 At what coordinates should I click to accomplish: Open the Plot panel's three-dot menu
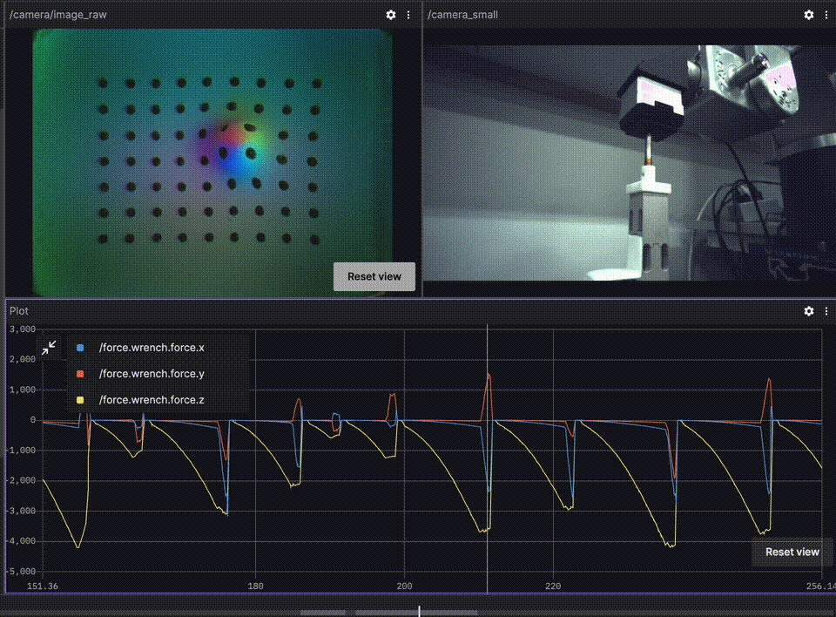826,311
